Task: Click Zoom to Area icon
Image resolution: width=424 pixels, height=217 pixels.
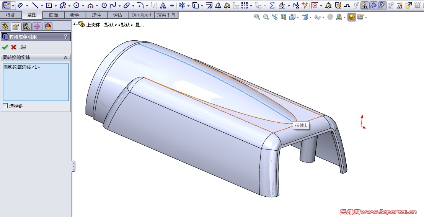Action: tap(266, 17)
